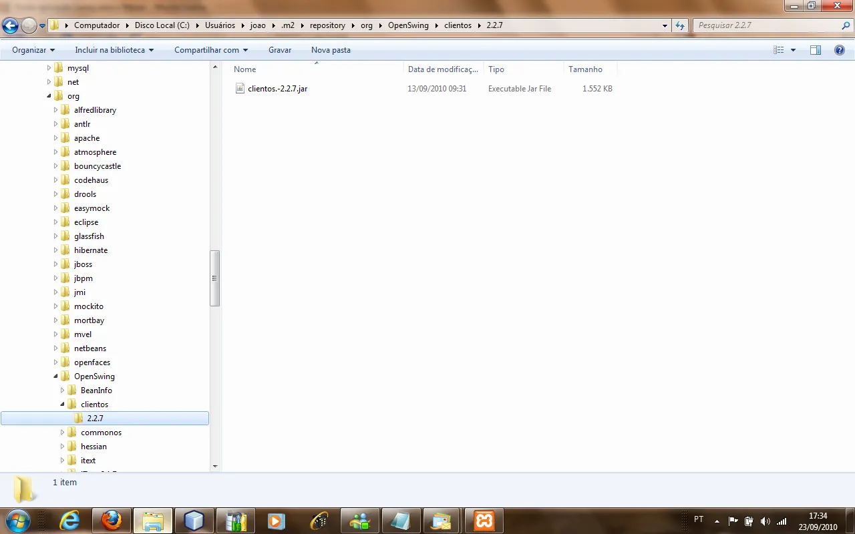Open the Organizar menu
Viewport: 855px width, 534px height.
[33, 50]
